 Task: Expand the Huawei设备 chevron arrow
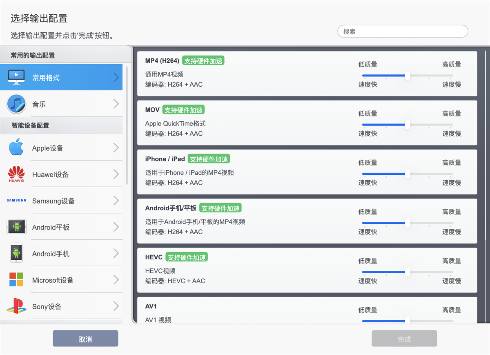(116, 174)
